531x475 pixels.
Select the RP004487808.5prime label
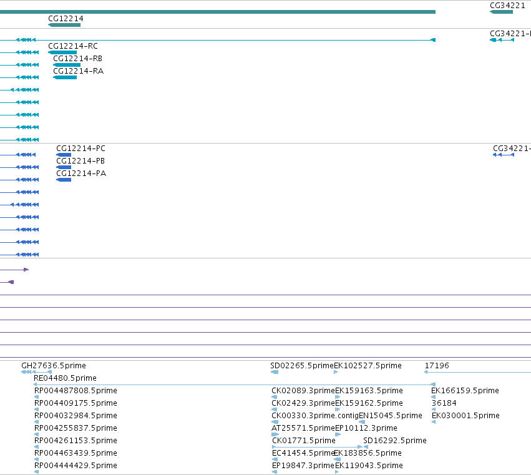(x=76, y=391)
